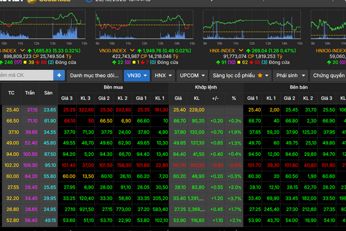Click the HNX-INDEX label text
The height and width of the screenshot is (231, 346).
point(222,51)
